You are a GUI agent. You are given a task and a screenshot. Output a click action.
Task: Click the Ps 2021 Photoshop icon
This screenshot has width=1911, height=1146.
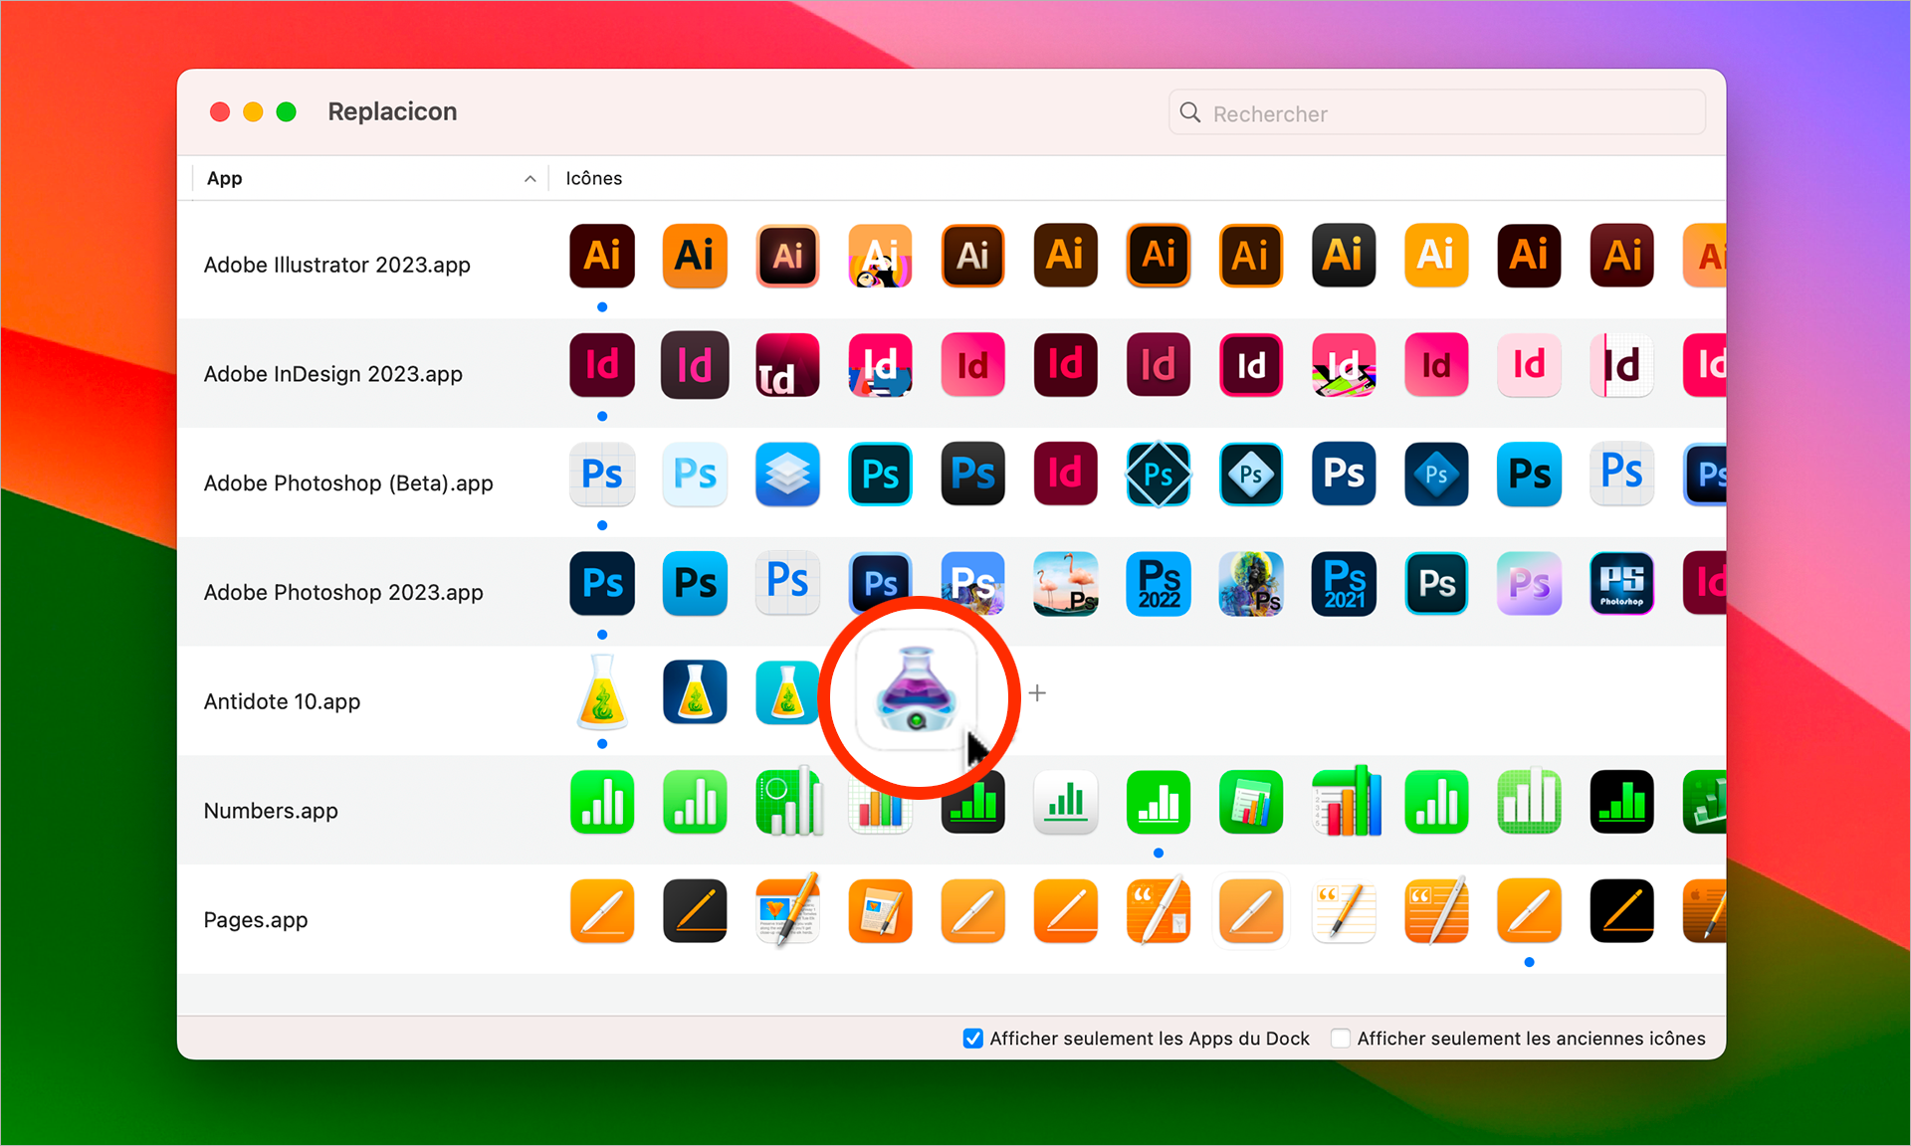[1344, 584]
